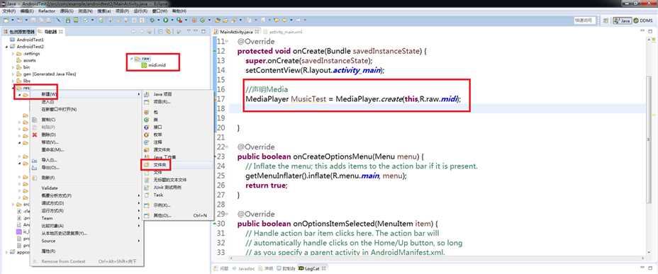Click the Debug bug toolbar icon
658x274 pixels.
(152, 20)
